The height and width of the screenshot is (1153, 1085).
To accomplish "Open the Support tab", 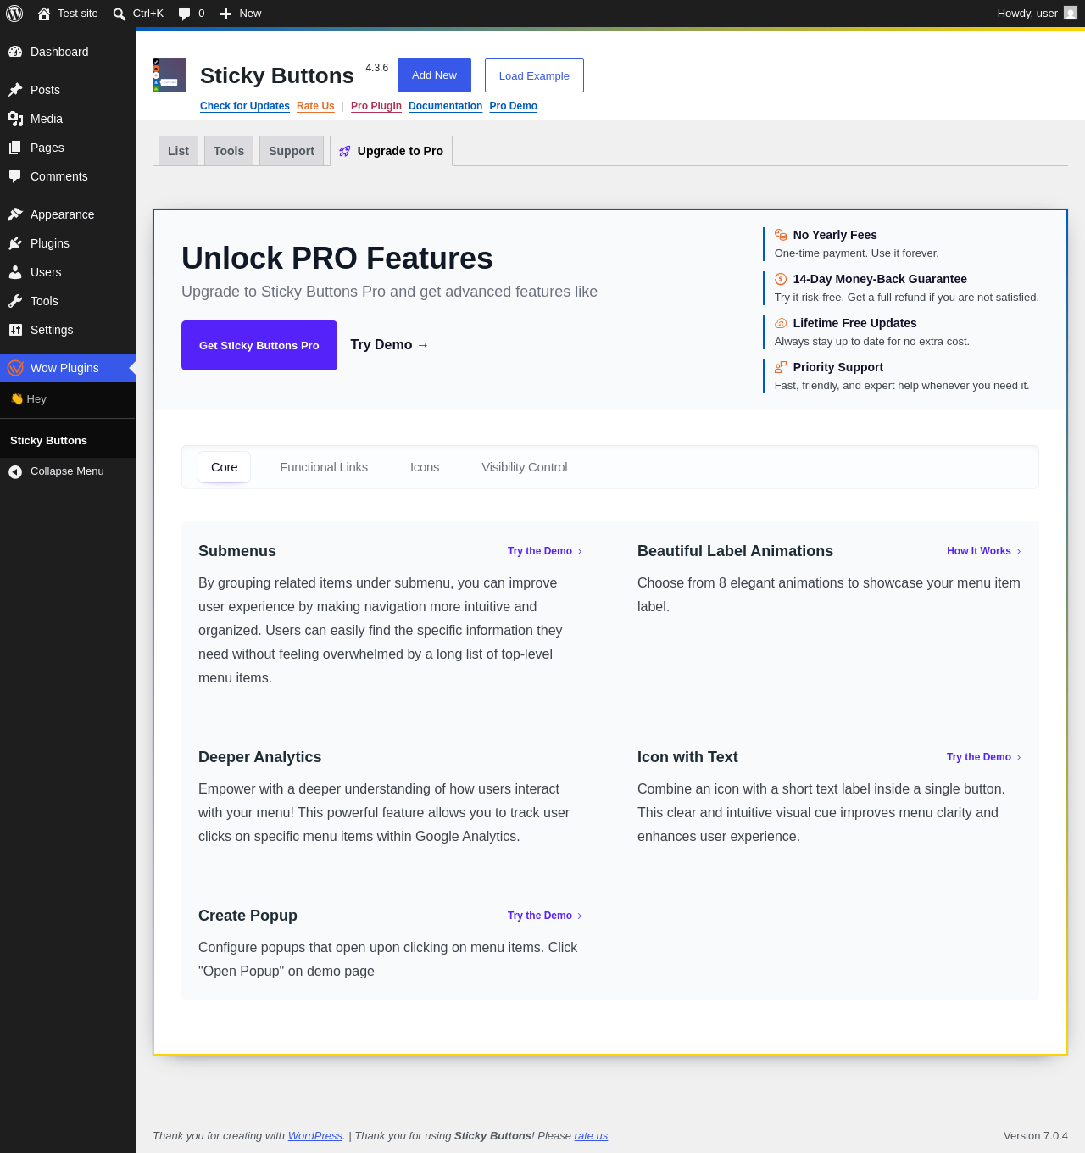I will [x=292, y=151].
